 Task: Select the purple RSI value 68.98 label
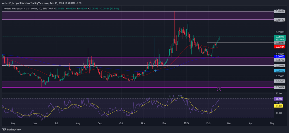[x=278, y=99]
